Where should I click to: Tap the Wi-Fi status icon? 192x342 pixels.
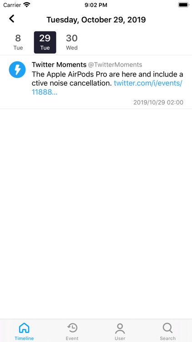tap(27, 5)
